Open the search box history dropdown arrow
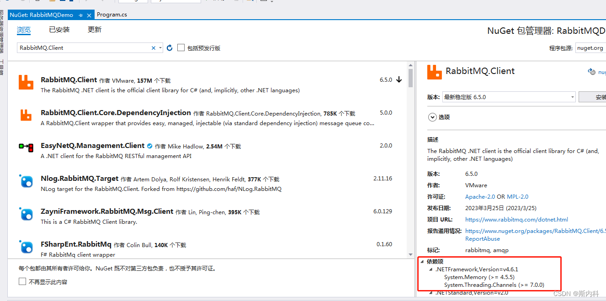The image size is (606, 301). coord(160,48)
